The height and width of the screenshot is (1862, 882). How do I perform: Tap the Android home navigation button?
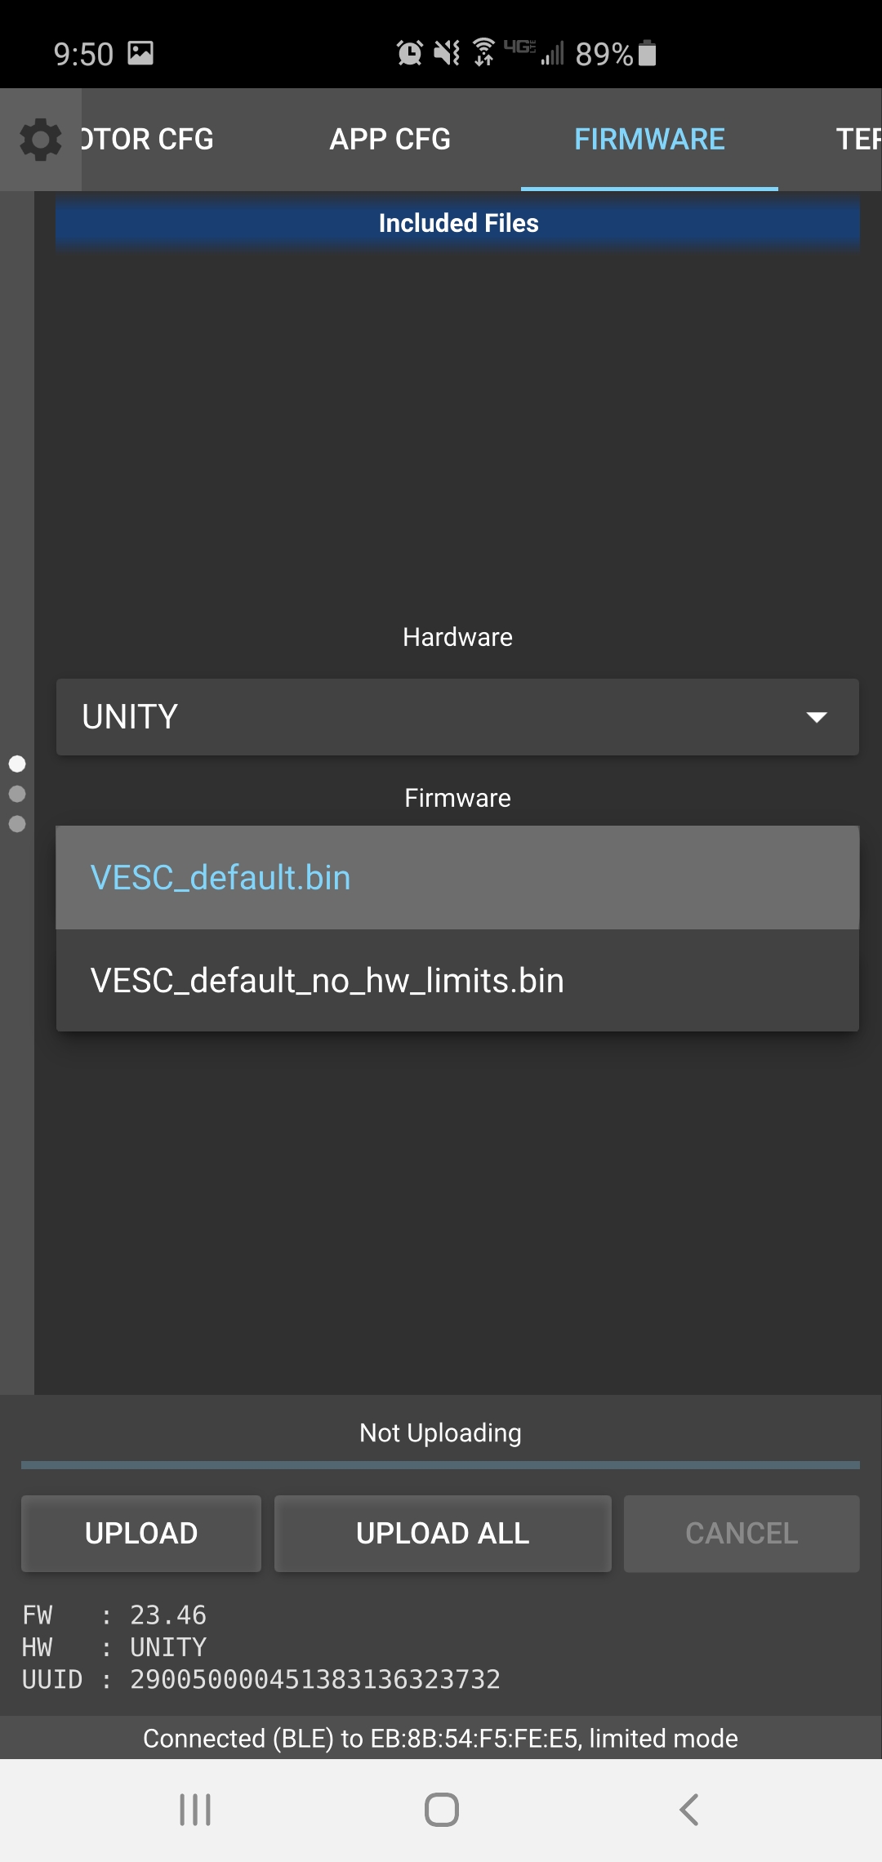click(441, 1810)
